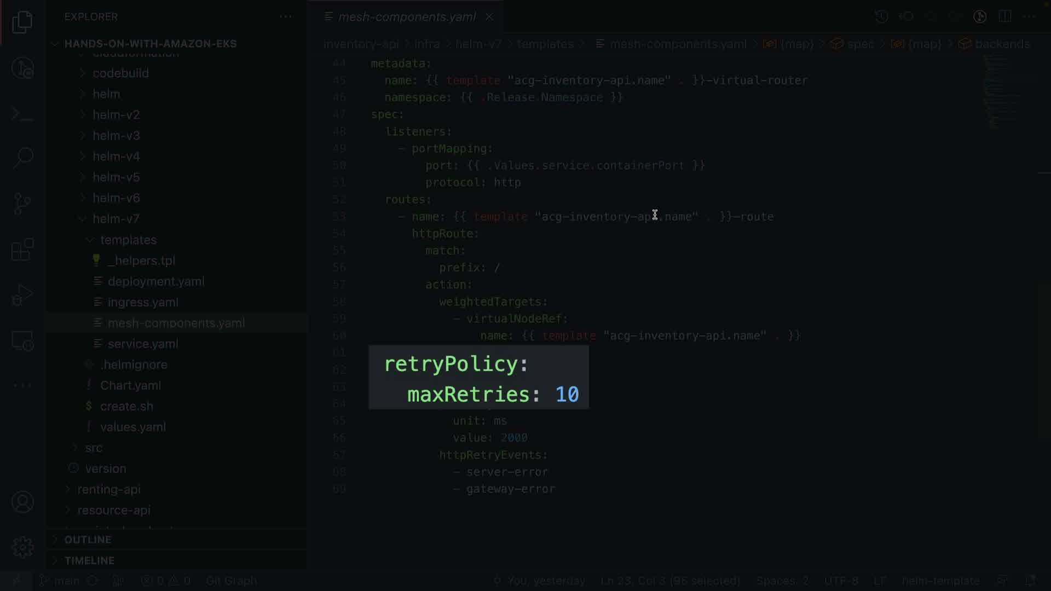Click the Split Editor Right icon
The width and height of the screenshot is (1051, 591).
[1004, 16]
